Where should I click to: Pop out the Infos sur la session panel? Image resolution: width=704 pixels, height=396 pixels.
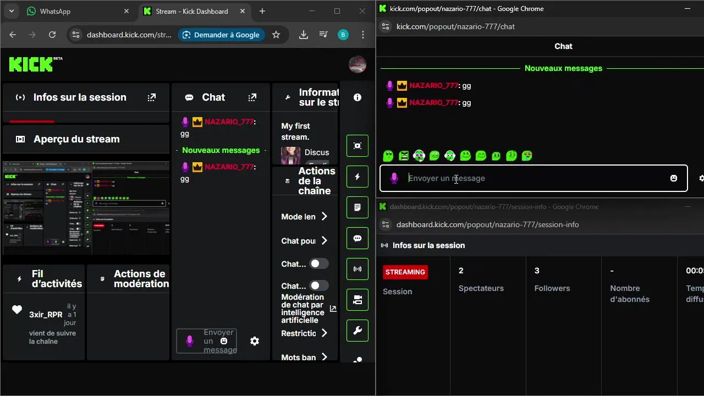point(152,97)
